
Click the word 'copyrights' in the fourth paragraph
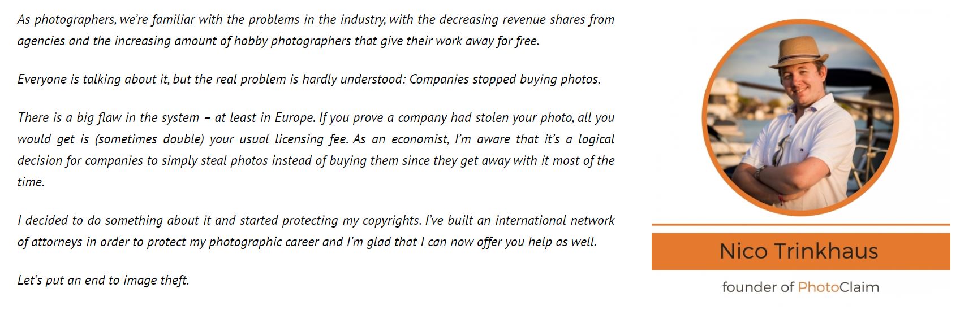click(x=393, y=221)
